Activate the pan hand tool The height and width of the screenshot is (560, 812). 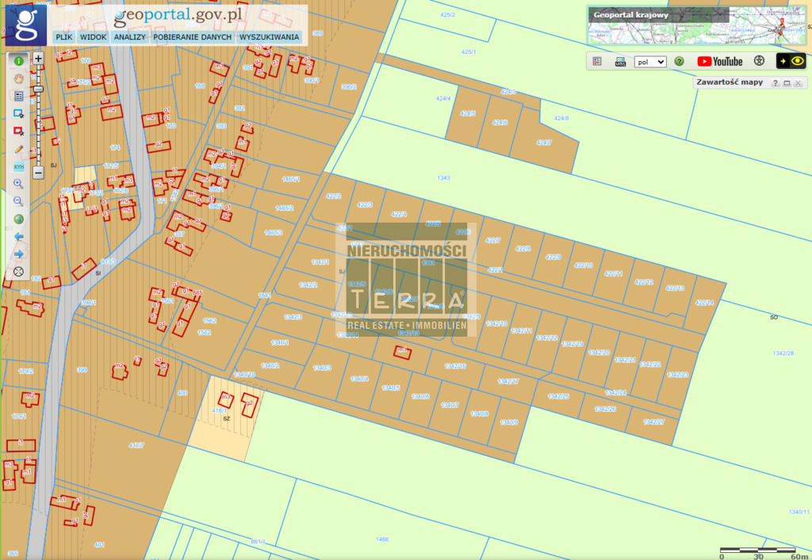tap(19, 78)
